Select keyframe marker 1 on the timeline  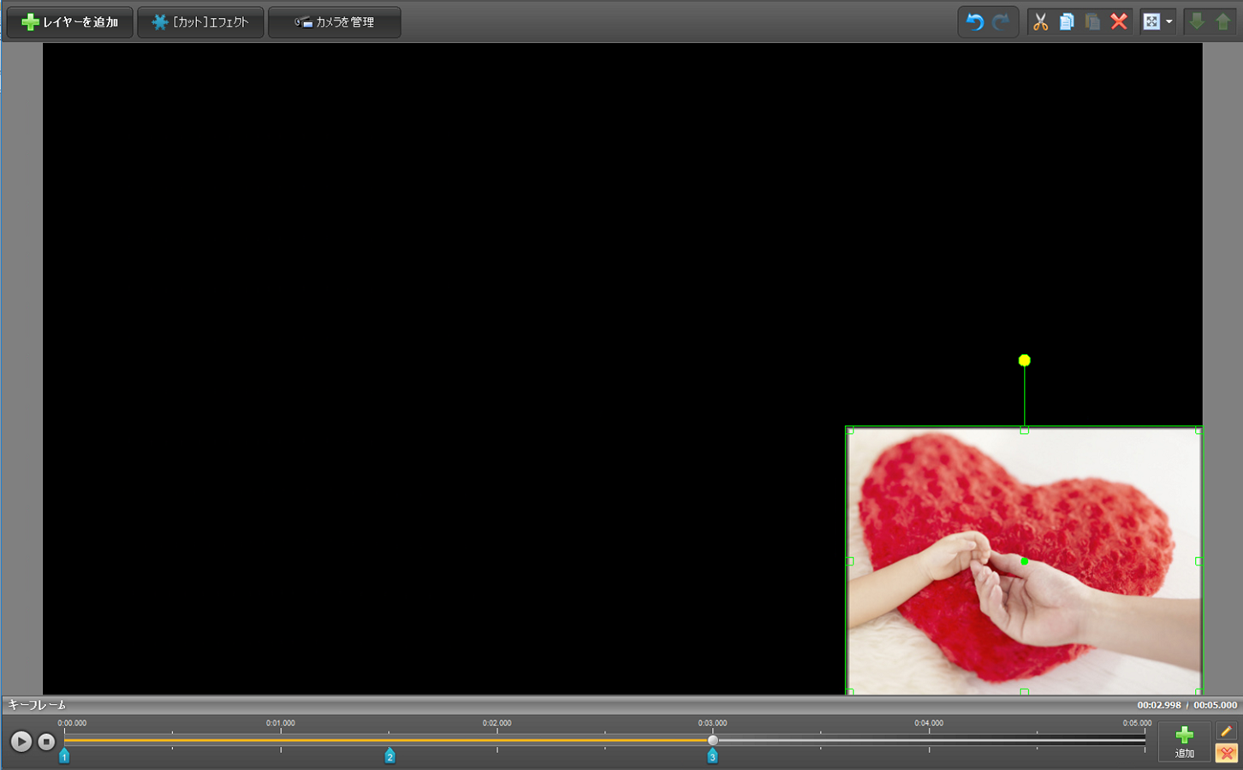[x=64, y=756]
